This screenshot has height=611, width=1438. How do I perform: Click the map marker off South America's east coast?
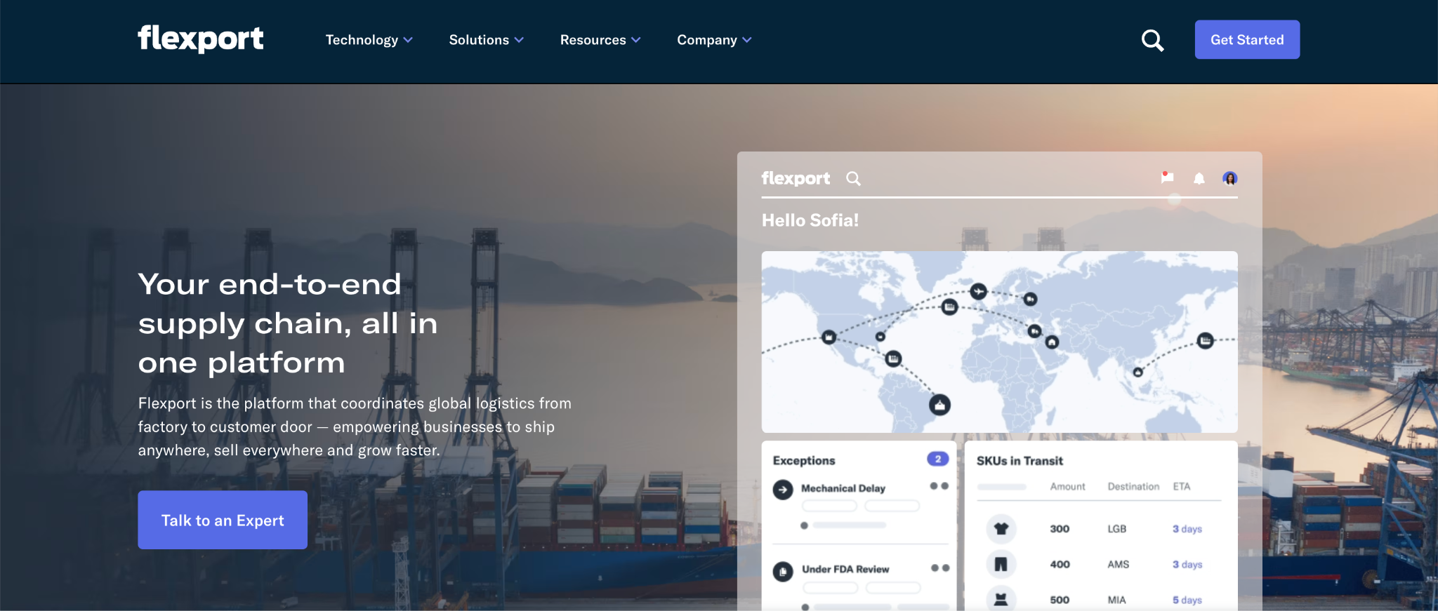click(x=939, y=405)
